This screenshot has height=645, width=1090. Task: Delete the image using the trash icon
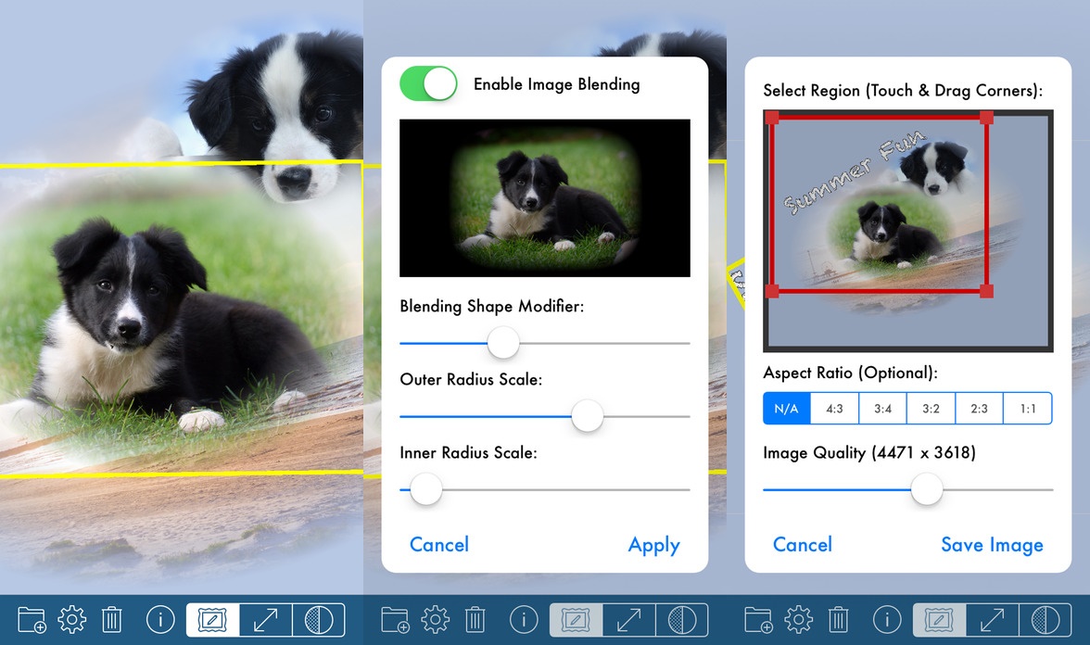click(112, 619)
